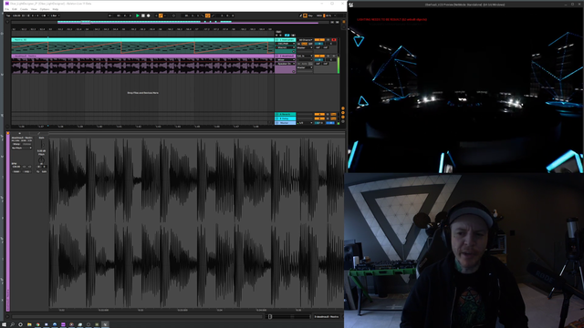584x328 pixels.
Task: Fold the first cyan track header
Action: (277, 40)
